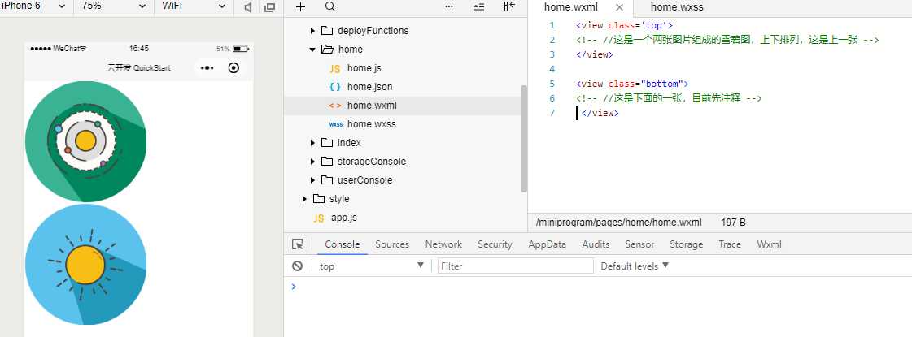Open the iPhone 6 device dropdown
The height and width of the screenshot is (337, 912).
pyautogui.click(x=36, y=6)
